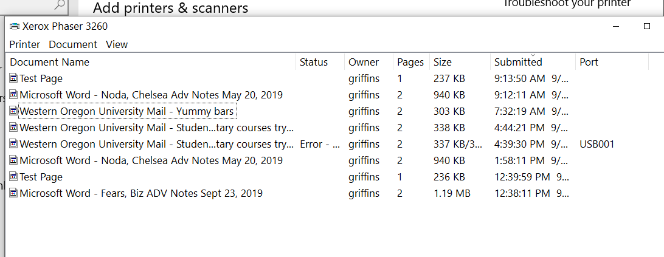Screen dimensions: 664x257
Task: Click the document icon for Yummy bars email
Action: pos(13,111)
